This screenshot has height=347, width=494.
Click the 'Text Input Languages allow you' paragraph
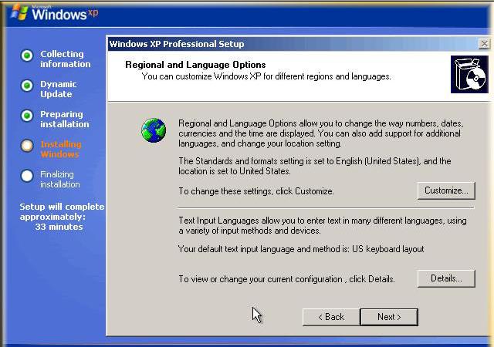pos(323,225)
